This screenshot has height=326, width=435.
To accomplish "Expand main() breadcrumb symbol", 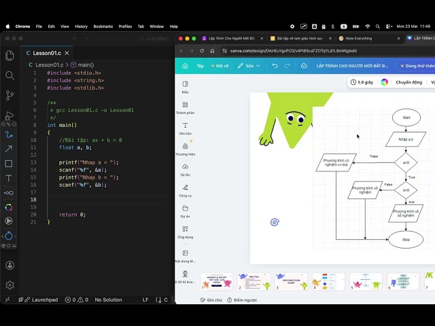I will tap(82, 65).
